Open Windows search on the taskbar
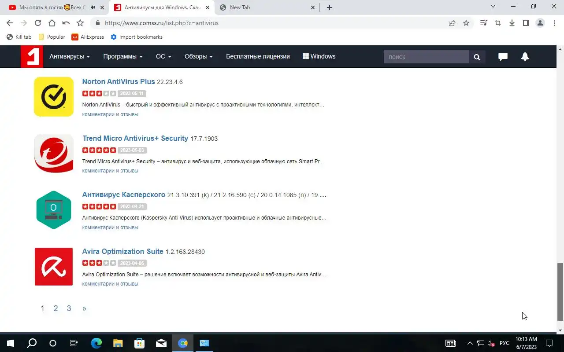 [x=32, y=343]
